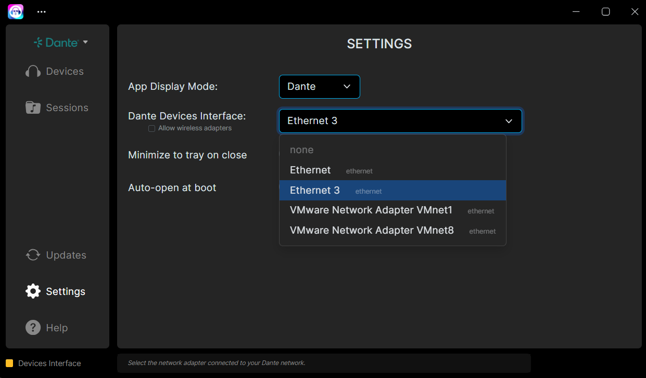Click the Devices headphones icon
The height and width of the screenshot is (378, 646).
click(33, 72)
